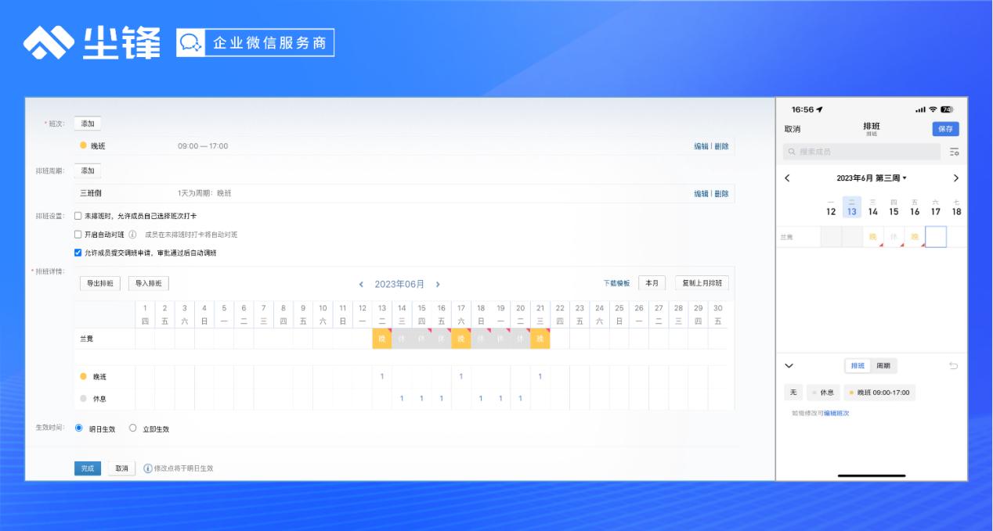
Task: Check the 开启自动对班 checkbox
Action: click(x=78, y=235)
